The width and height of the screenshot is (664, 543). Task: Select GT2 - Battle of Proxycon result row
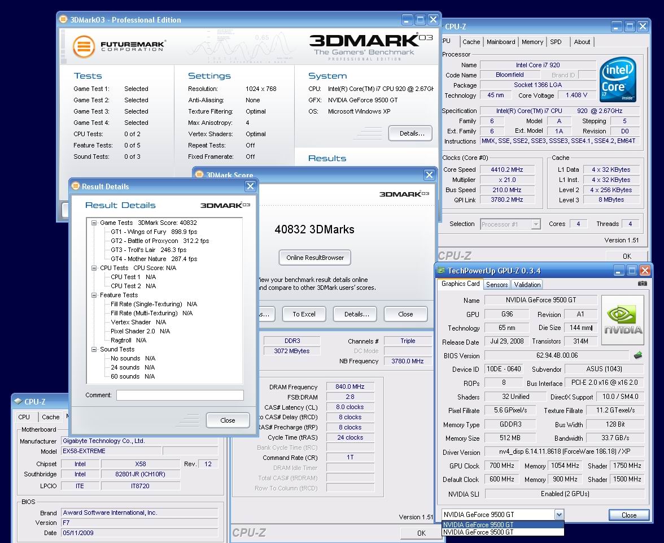point(160,241)
